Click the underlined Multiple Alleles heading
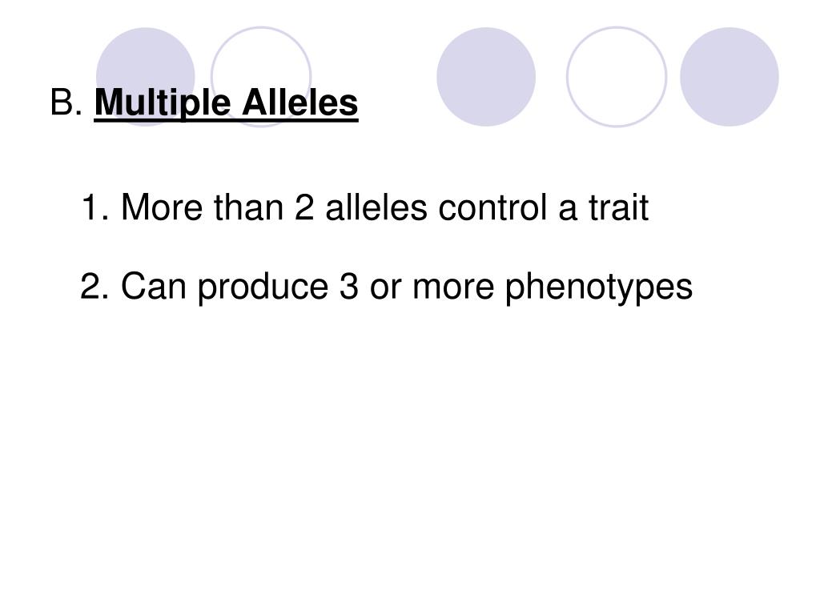Viewport: 820px width, 615px height. pyautogui.click(x=226, y=103)
